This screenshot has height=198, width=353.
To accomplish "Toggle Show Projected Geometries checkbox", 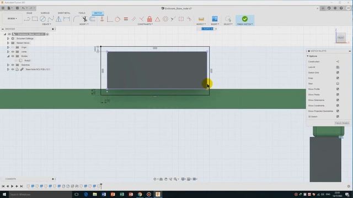I will pyautogui.click(x=338, y=111).
